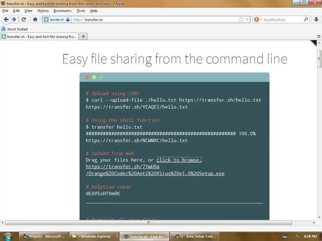Expand the Windows Explorer taskbar group arrow
The height and width of the screenshot is (241, 322).
pyautogui.click(x=117, y=236)
